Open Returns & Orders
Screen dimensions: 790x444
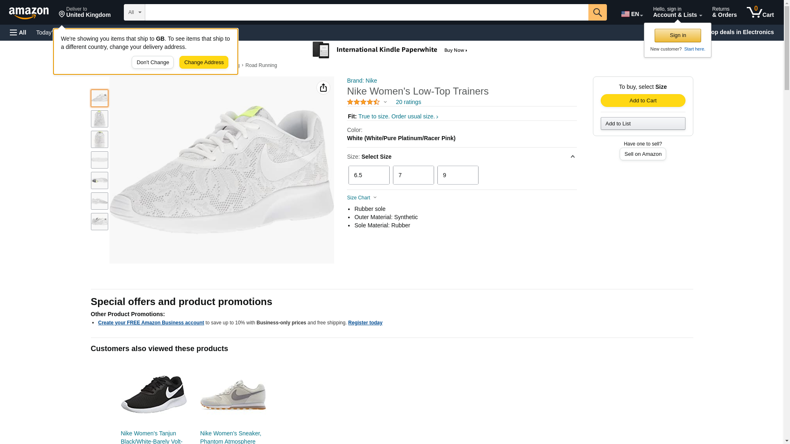724,12
